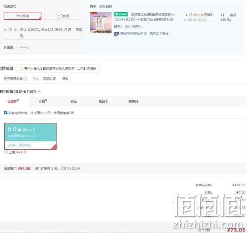Click 修改 link in invoice information row
The image size is (247, 233).
[x=65, y=79]
